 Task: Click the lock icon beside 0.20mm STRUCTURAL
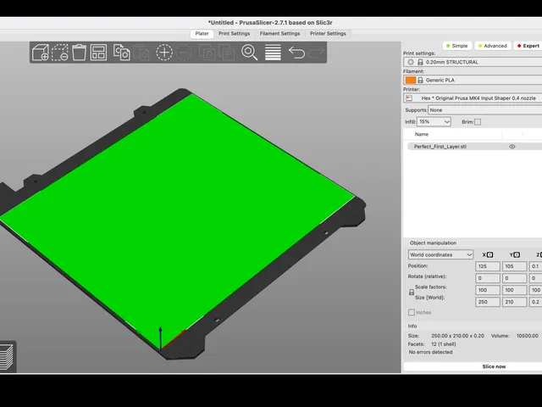click(x=420, y=62)
